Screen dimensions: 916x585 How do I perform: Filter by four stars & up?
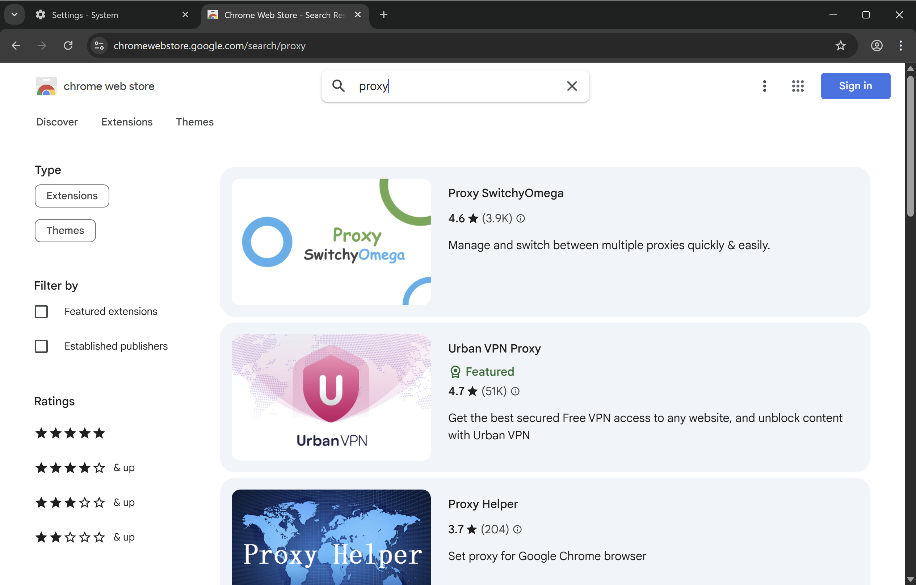pyautogui.click(x=85, y=467)
